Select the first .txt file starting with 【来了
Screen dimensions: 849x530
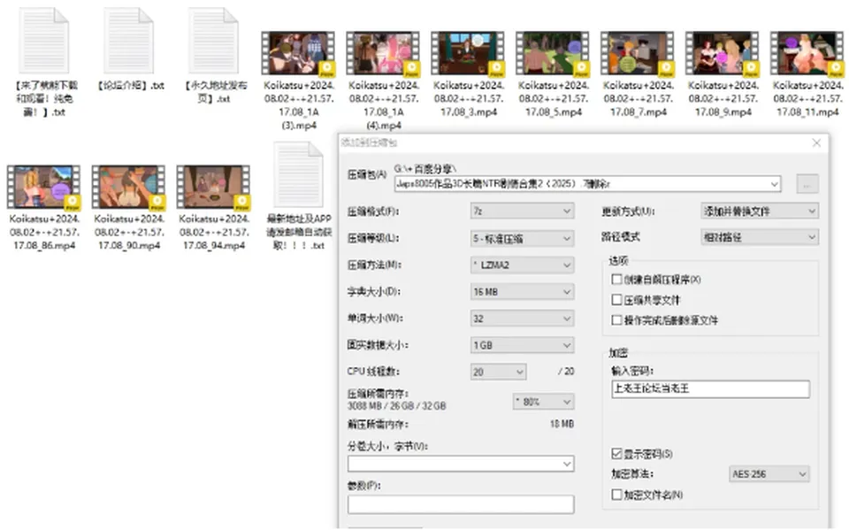click(44, 41)
